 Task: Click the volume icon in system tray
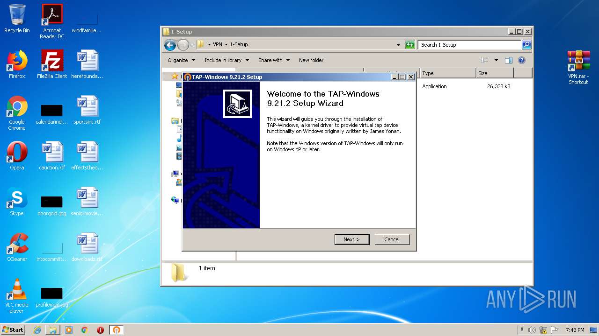[x=532, y=330]
